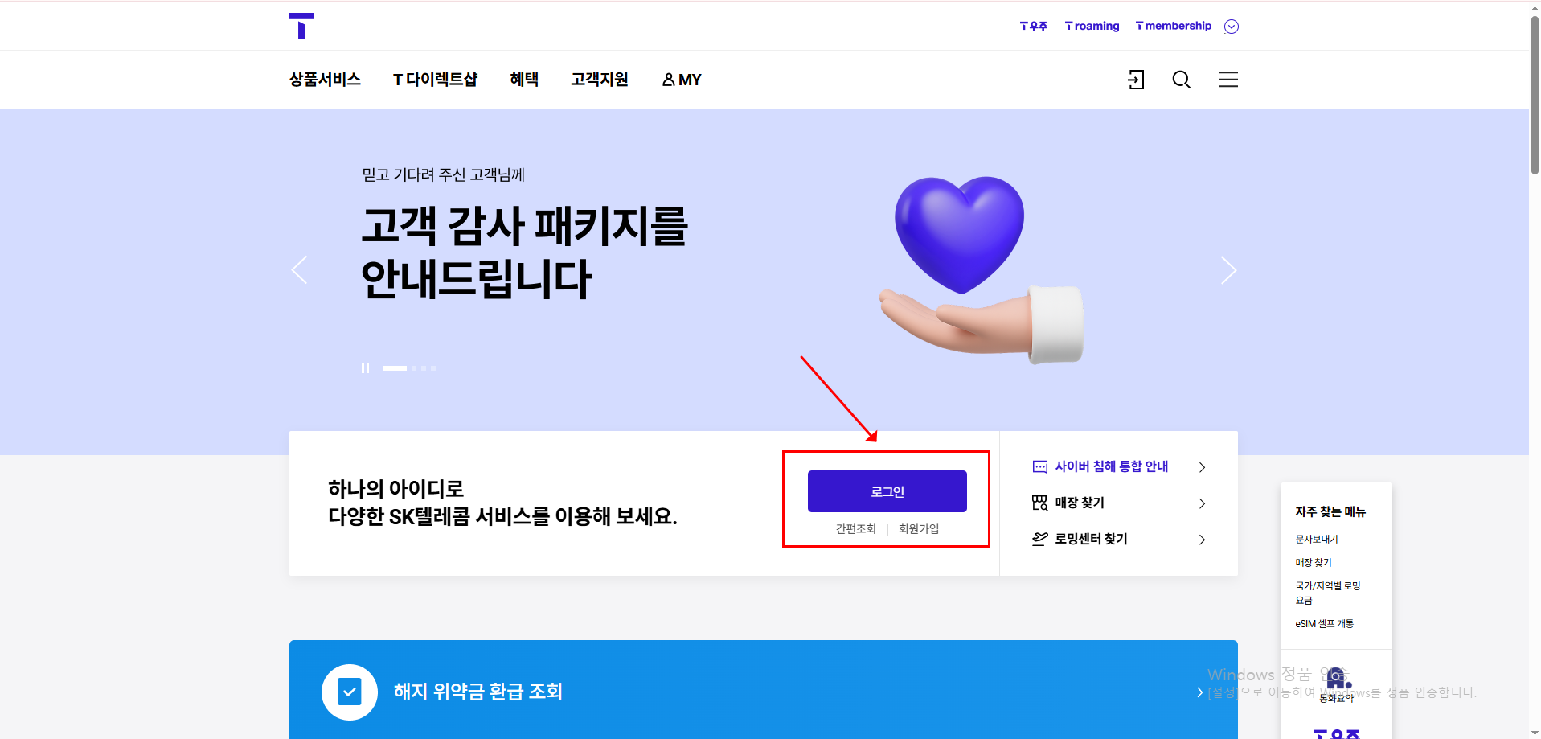The image size is (1541, 739).
Task: Show the next banner slide
Action: pos(1228,270)
